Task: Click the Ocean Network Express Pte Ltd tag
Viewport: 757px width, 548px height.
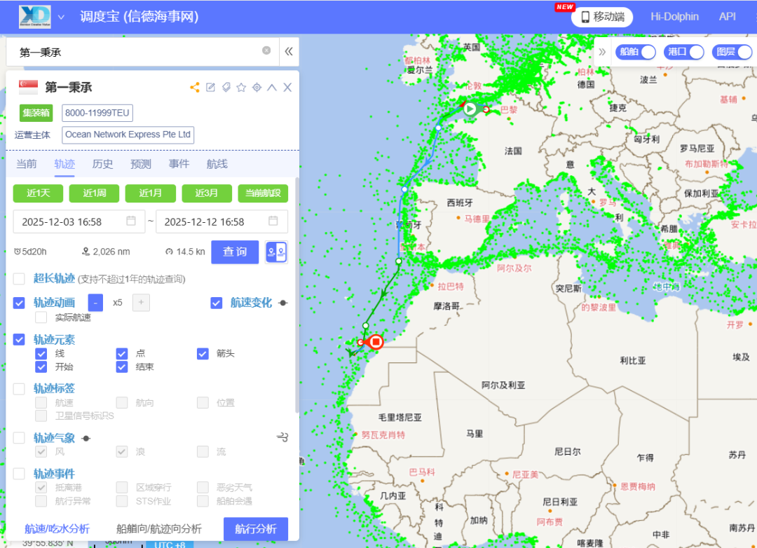Action: [128, 135]
